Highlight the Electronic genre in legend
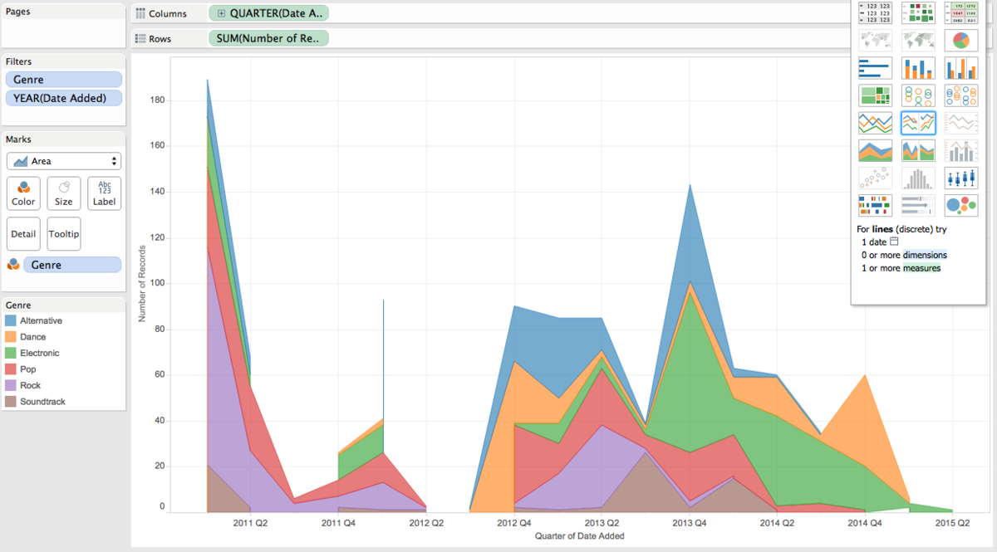 pyautogui.click(x=39, y=353)
